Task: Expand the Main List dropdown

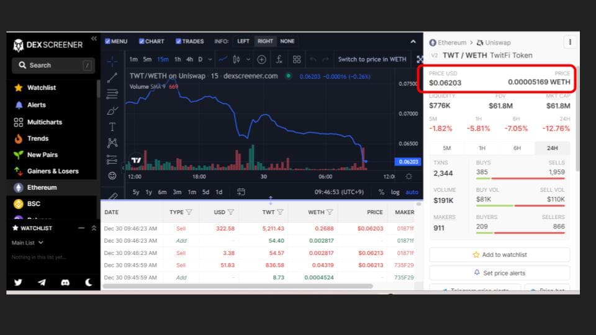Action: tap(27, 243)
